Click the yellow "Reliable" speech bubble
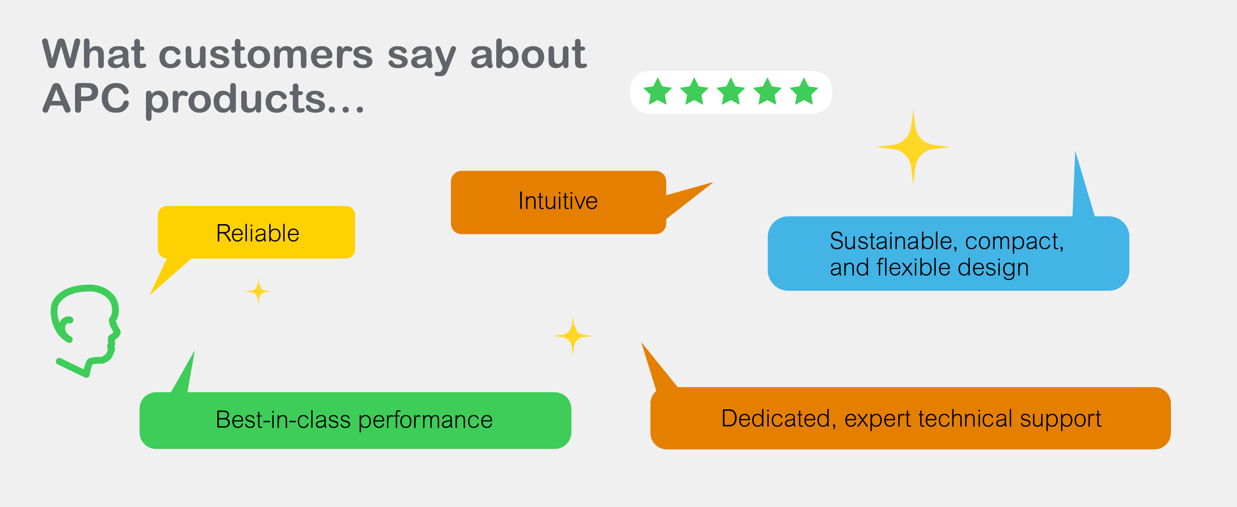 click(x=257, y=233)
